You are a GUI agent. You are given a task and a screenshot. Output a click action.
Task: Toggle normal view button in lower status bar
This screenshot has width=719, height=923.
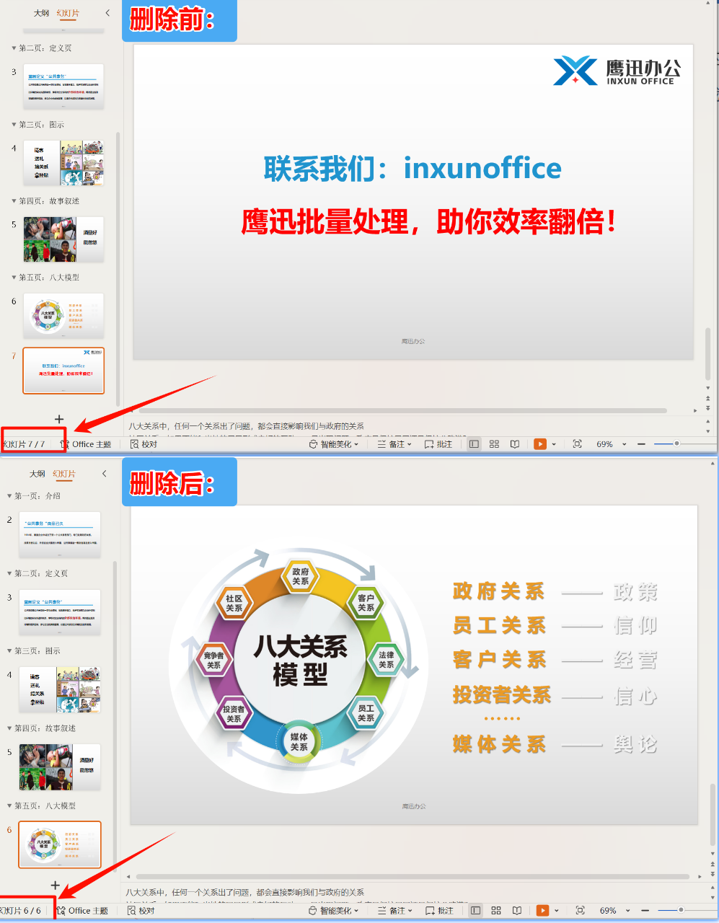pyautogui.click(x=475, y=911)
